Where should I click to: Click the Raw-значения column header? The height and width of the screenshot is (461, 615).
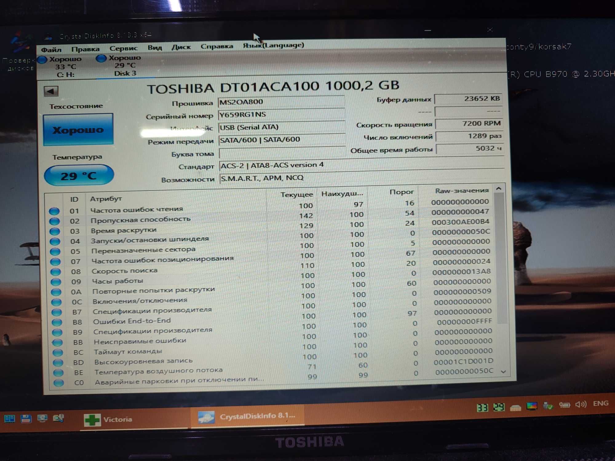pos(462,191)
